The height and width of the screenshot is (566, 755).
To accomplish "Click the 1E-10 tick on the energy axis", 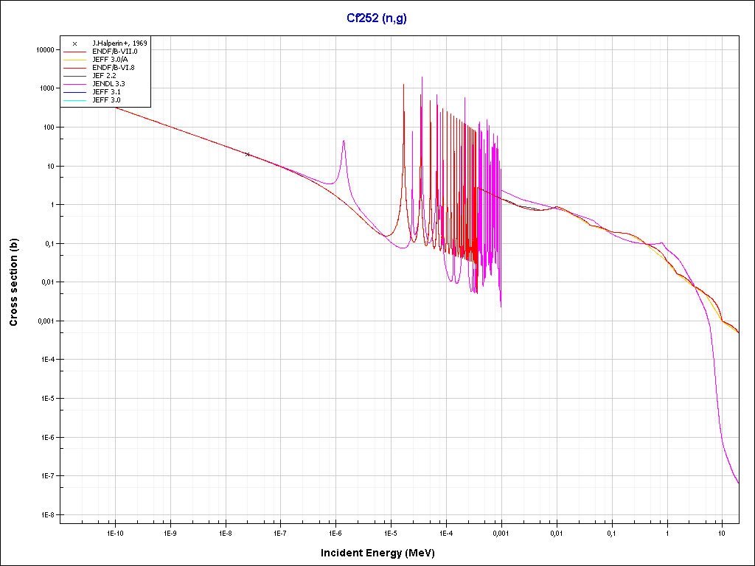I will point(114,532).
